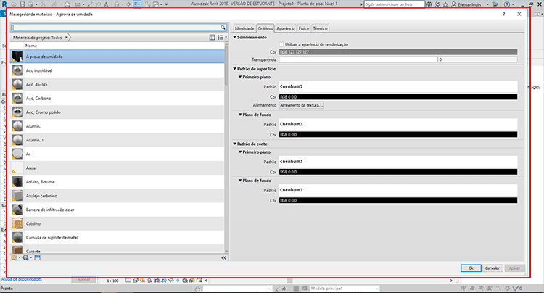Viewport: 544px width, 293px height.
Task: Switch to the Identidade tab
Action: [x=244, y=28]
